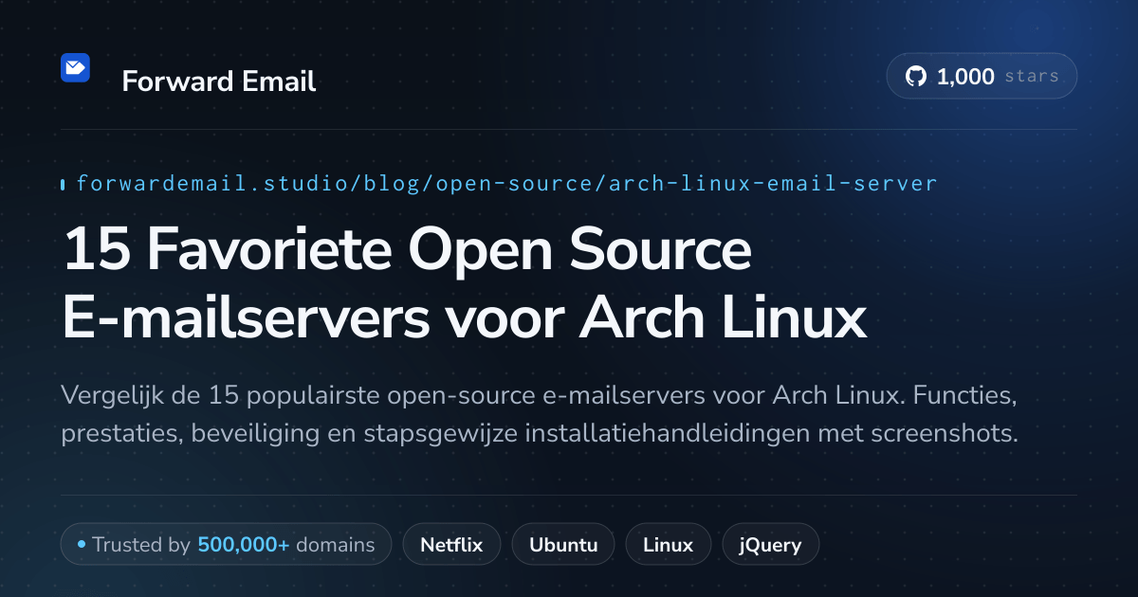This screenshot has height=597, width=1138.
Task: Click the Forward Email envelope logo icon
Action: [75, 68]
